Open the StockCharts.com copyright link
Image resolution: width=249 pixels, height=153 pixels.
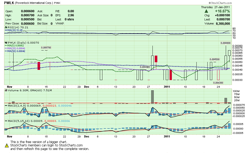[x=220, y=3]
